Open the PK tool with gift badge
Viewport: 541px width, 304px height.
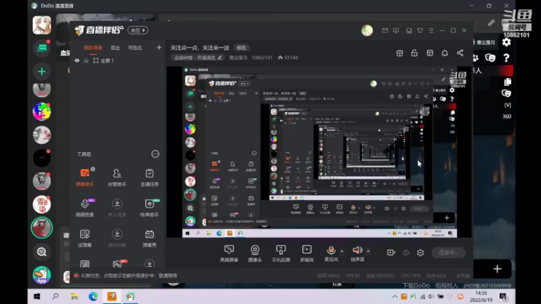[118, 263]
